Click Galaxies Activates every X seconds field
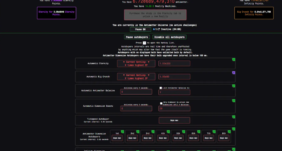The image size is (282, 151). pos(136,92)
